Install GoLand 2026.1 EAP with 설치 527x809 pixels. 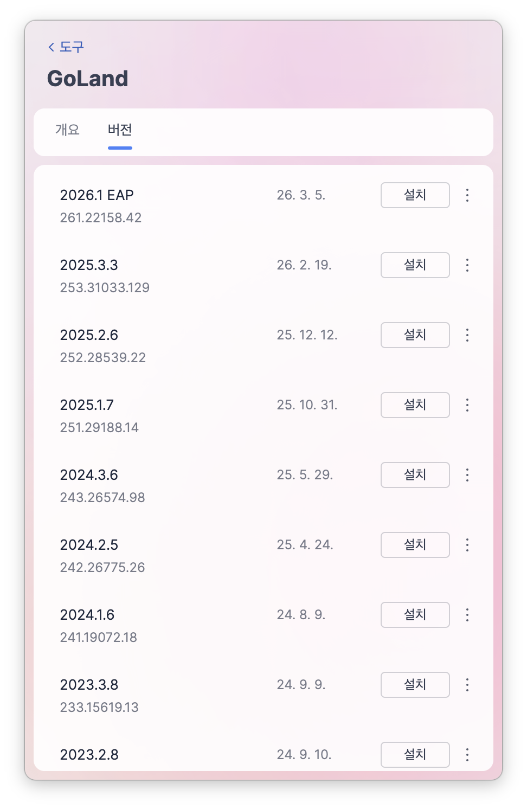coord(415,195)
